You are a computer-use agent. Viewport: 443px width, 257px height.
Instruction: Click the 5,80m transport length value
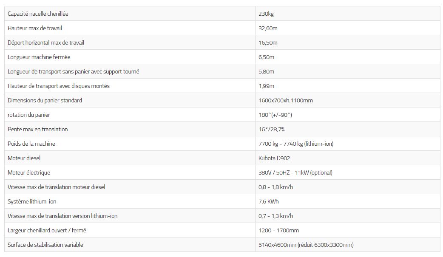[267, 71]
